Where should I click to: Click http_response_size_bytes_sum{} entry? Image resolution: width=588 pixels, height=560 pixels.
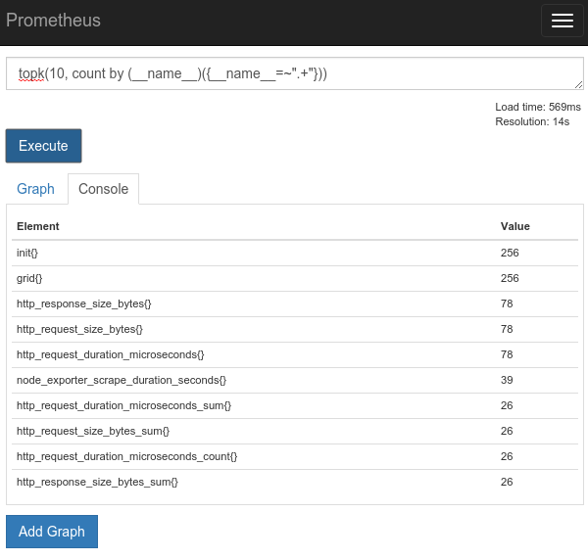97,482
